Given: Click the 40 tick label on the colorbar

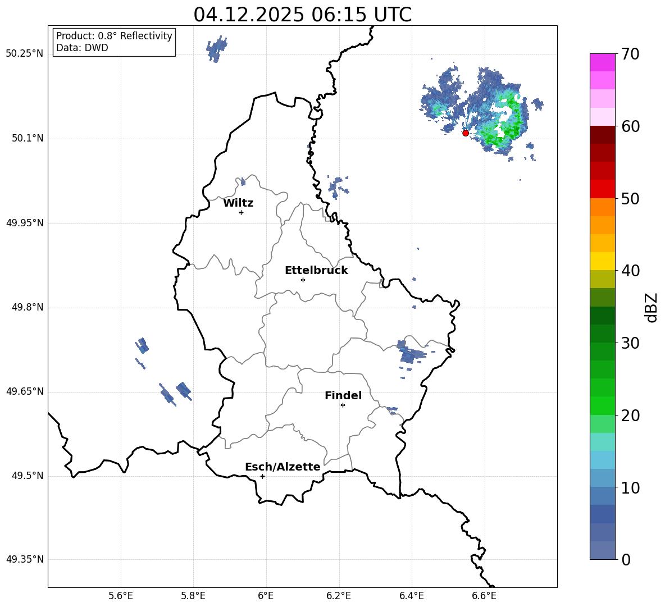Looking at the screenshot, I should click(630, 271).
